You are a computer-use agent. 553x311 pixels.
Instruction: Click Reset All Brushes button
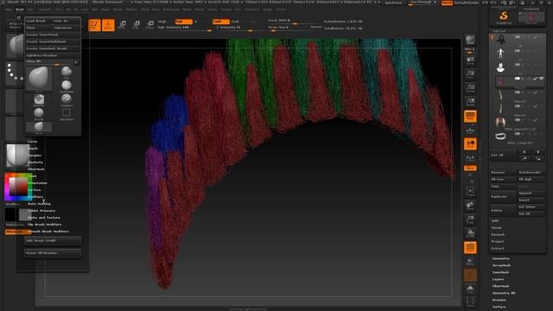point(53,253)
